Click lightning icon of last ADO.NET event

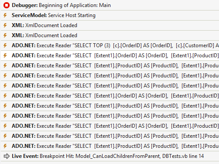[5, 146]
